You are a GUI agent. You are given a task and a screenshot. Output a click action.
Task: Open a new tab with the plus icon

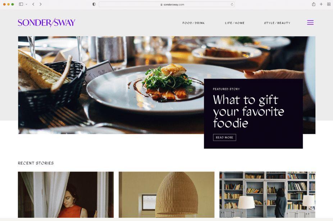(x=321, y=4)
